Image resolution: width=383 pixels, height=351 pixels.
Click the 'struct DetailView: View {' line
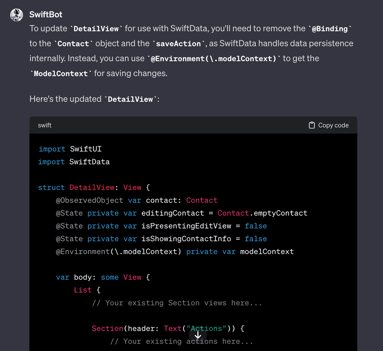[94, 187]
